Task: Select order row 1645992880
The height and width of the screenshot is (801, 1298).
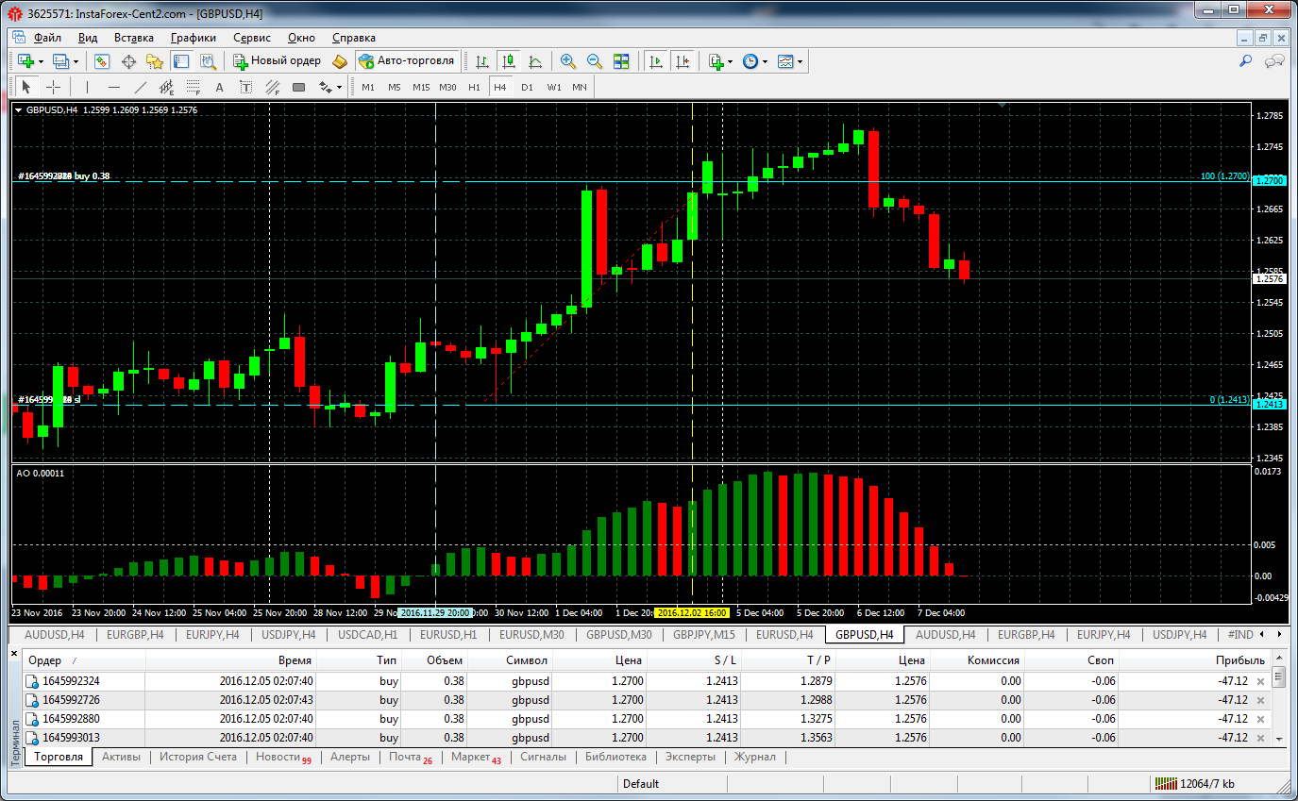Action: (647, 719)
